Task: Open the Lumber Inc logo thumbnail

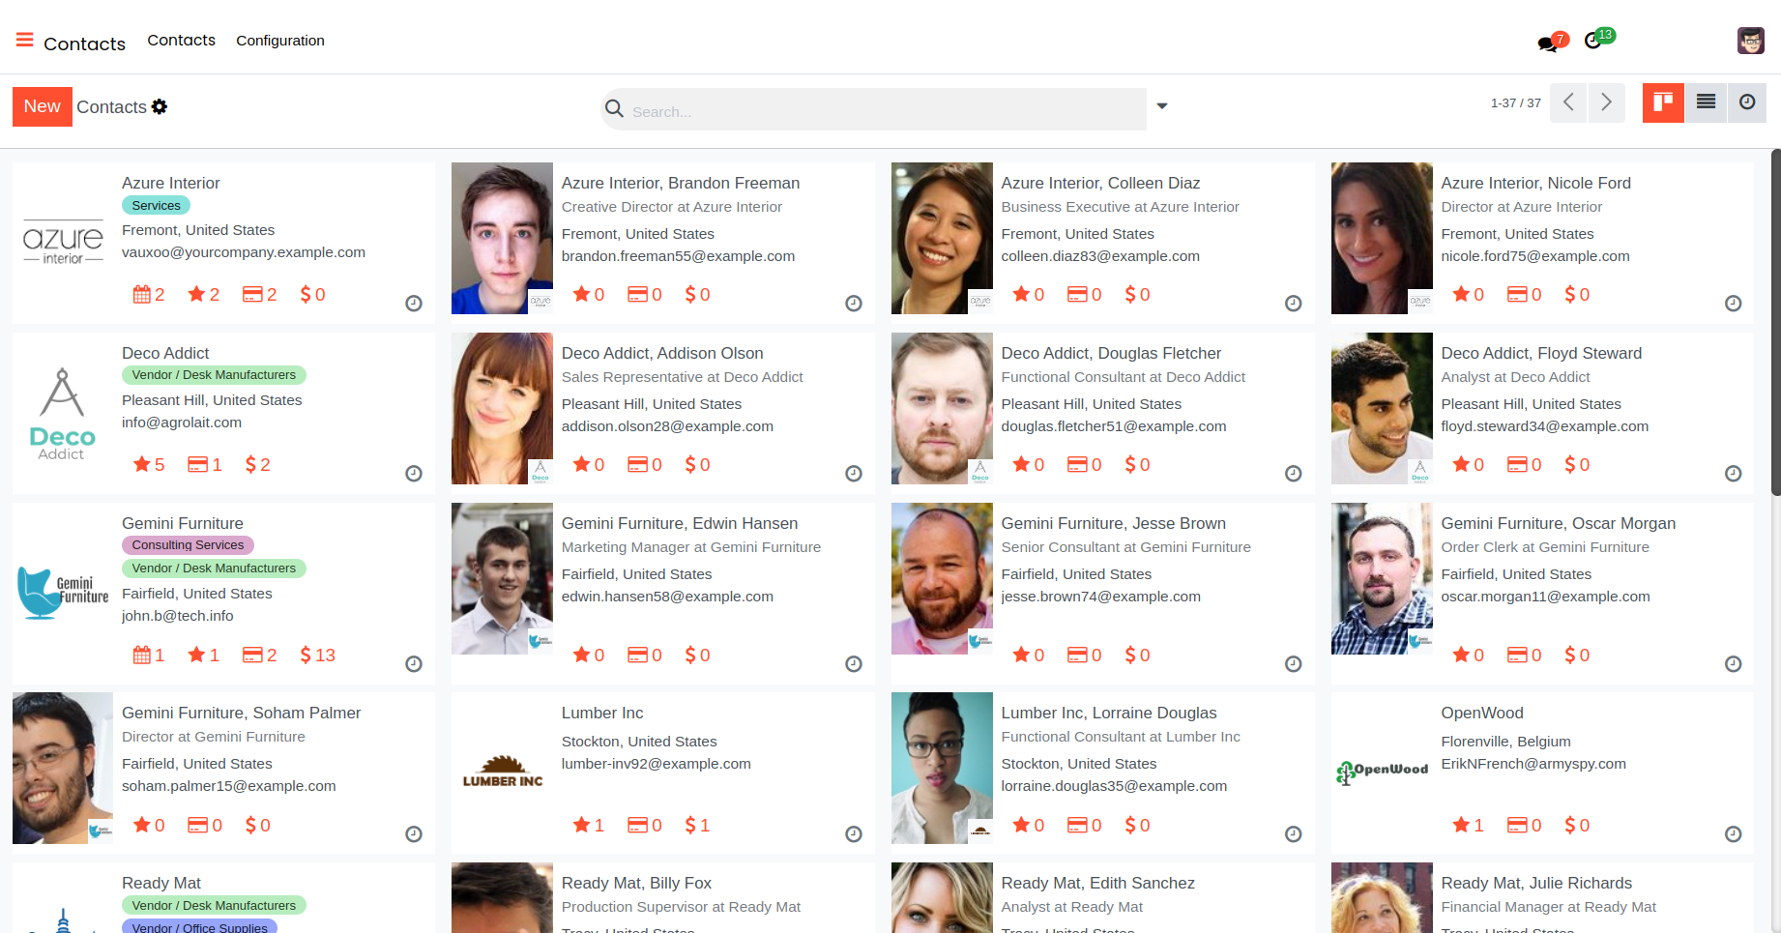Action: pos(502,771)
